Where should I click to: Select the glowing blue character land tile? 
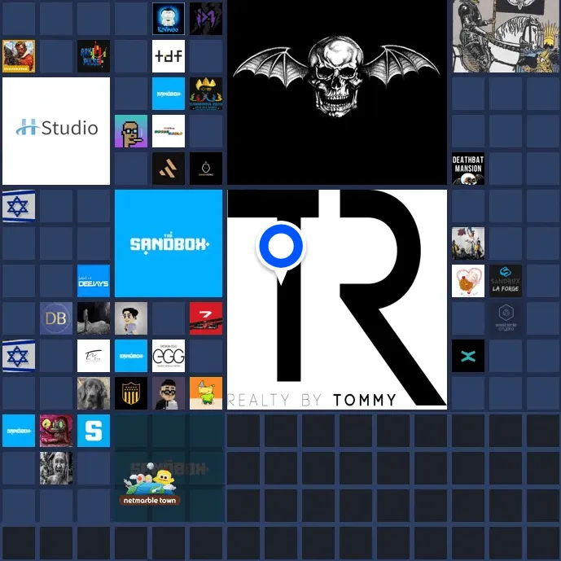(x=169, y=19)
